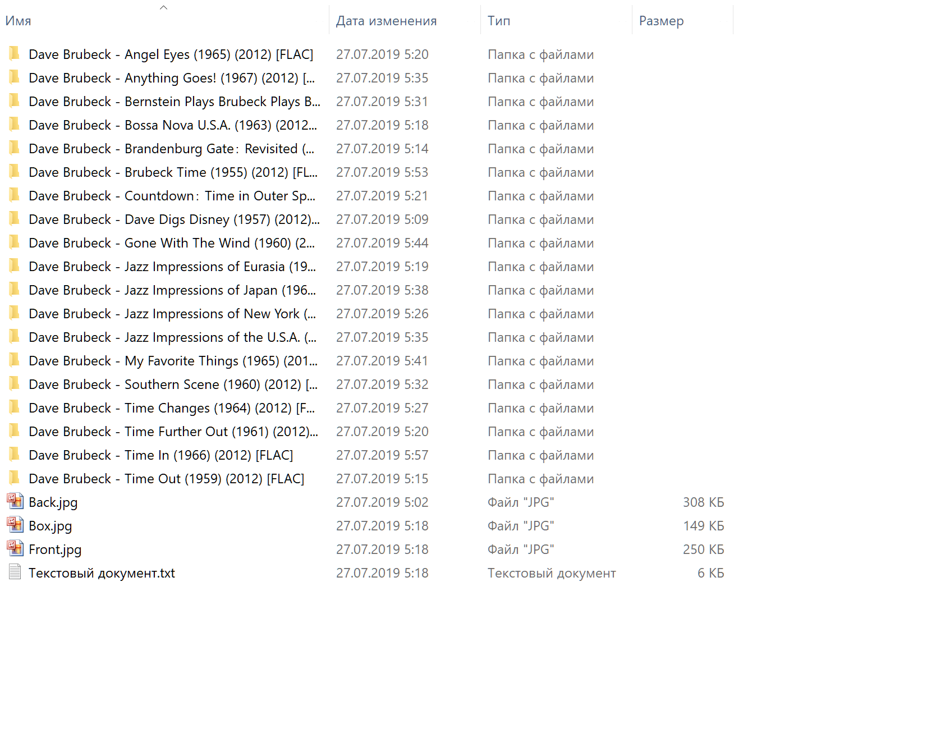Select the 'Dave Brubeck - Gone With The Wind (1960)' name

coord(172,243)
